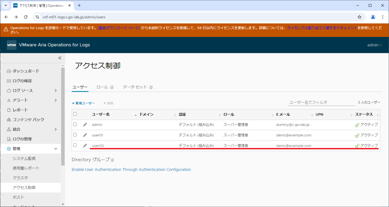389x207 pixels.
Task: Open the Chrome profile avatar
Action: click(x=373, y=17)
